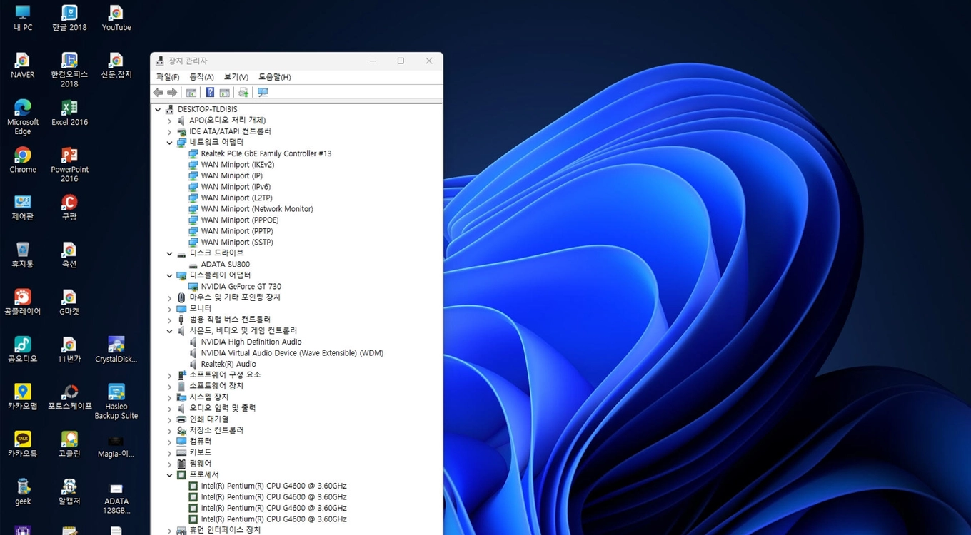Select WAN Miniport (Network Monitor) entry
Viewport: 971px width, 535px height.
click(257, 209)
